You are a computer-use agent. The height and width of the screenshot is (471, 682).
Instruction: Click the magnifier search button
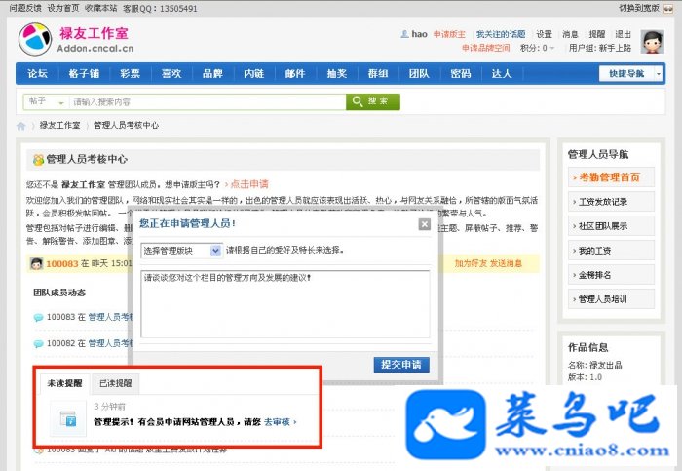373,101
